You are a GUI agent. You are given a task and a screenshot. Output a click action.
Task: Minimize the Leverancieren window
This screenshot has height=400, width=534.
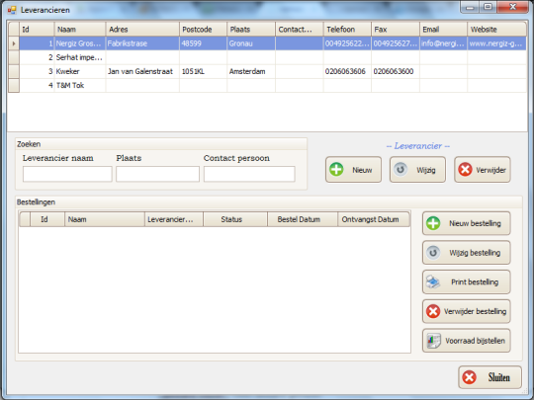click(471, 7)
